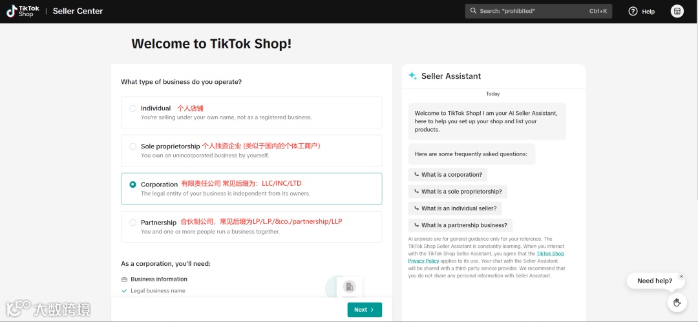This screenshot has height=322, width=698.
Task: Click the Legal business name item
Action: tap(158, 291)
